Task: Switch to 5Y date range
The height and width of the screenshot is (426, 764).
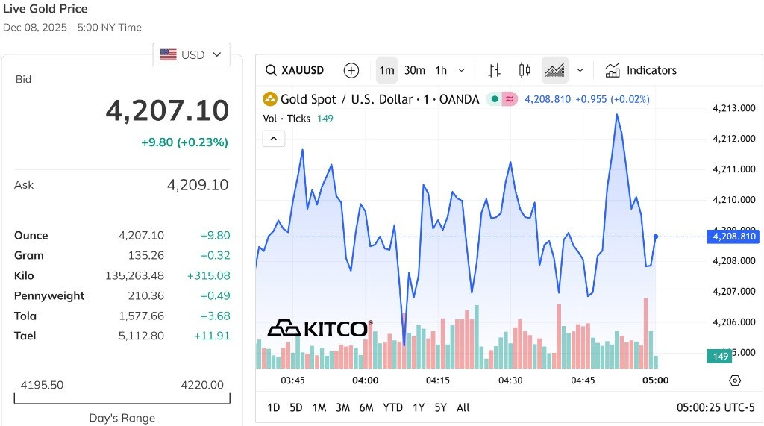Action: (x=440, y=407)
